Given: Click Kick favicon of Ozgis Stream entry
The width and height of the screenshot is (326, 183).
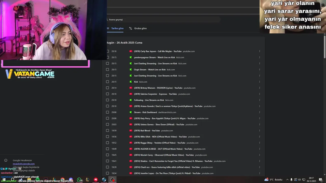Looking at the screenshot, I should click(131, 70).
